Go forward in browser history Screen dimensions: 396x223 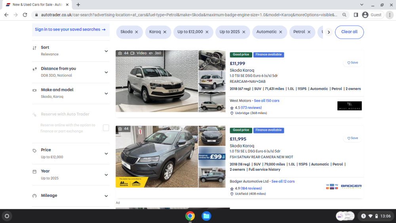16,15
